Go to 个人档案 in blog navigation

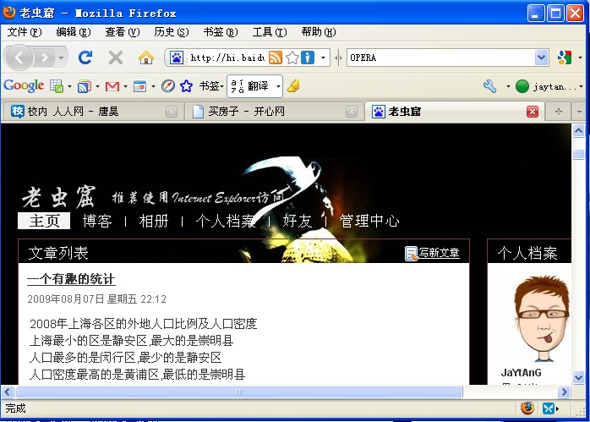pyautogui.click(x=225, y=221)
